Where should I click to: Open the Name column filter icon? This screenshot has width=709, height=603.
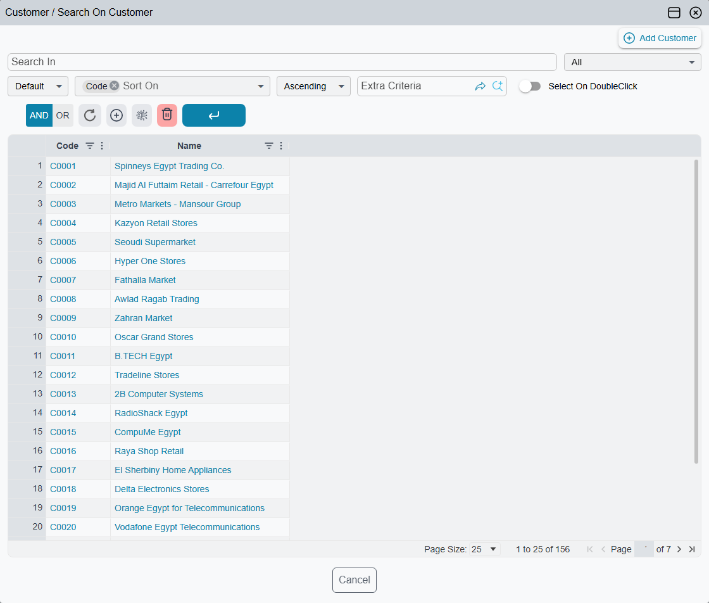[269, 146]
